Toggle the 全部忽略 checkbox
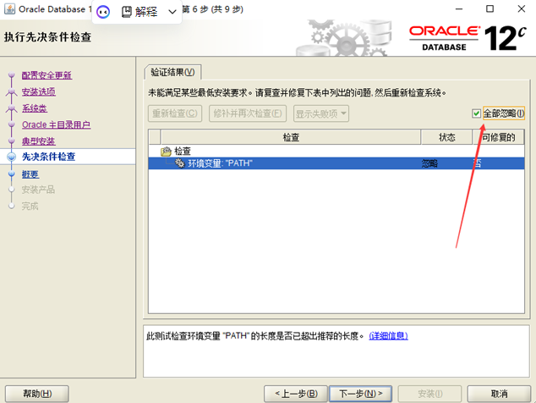Screen dimensions: 536x403 tap(476, 113)
